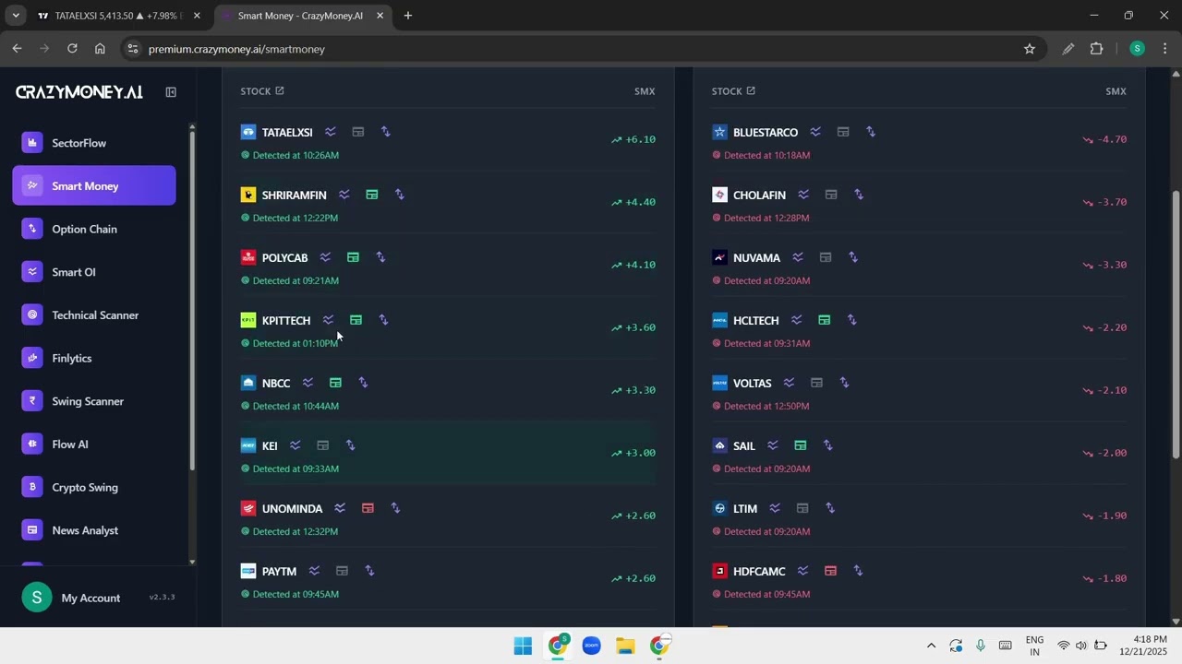Click the page vertical scrollbar
The width and height of the screenshot is (1182, 664).
[x=1176, y=324]
